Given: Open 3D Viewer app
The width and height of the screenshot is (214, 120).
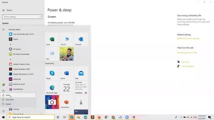Looking at the screenshot, I should [15, 49].
